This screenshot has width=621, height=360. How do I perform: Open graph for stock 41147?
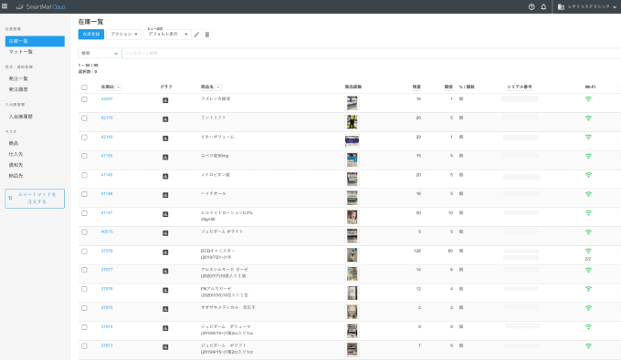[165, 214]
